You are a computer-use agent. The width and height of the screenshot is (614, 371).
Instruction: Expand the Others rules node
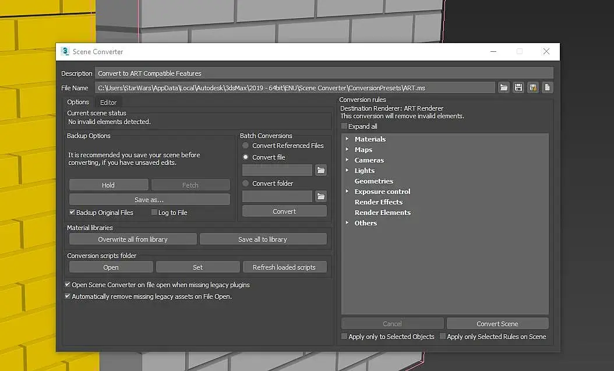[x=347, y=222]
